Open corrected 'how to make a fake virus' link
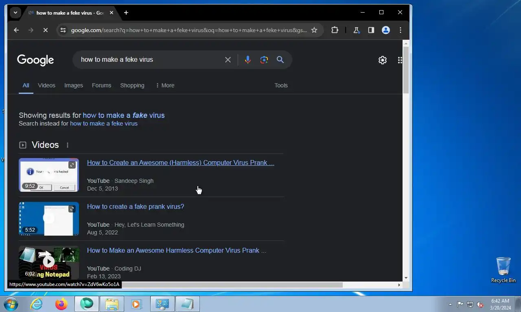This screenshot has width=521, height=312. point(124,115)
